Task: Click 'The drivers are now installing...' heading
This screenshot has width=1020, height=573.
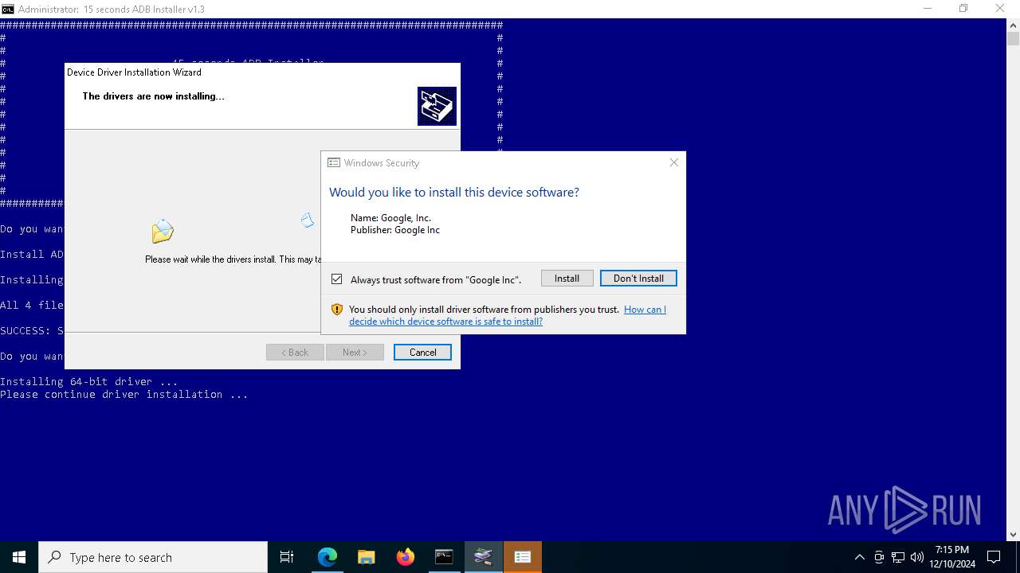Action: (153, 96)
